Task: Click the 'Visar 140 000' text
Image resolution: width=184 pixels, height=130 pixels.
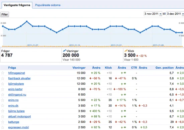Action: coord(71,60)
